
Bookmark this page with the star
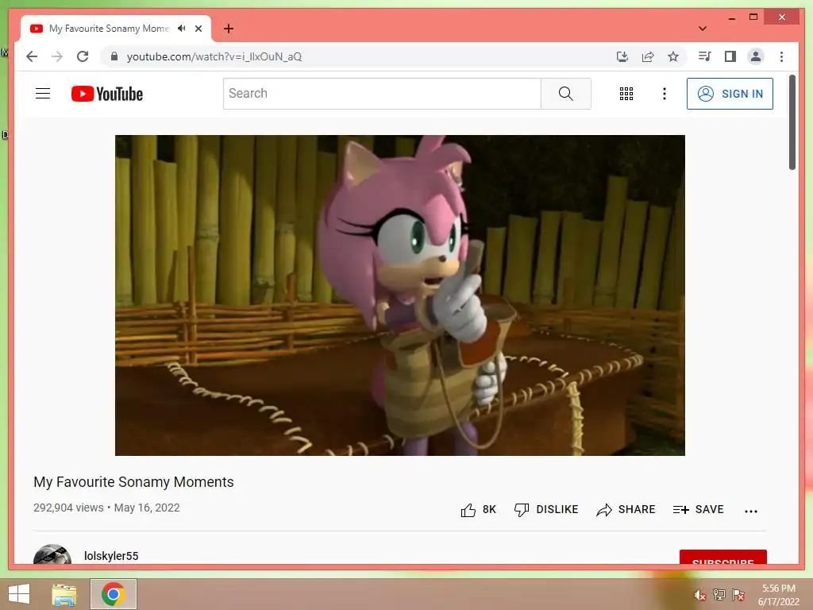point(673,56)
